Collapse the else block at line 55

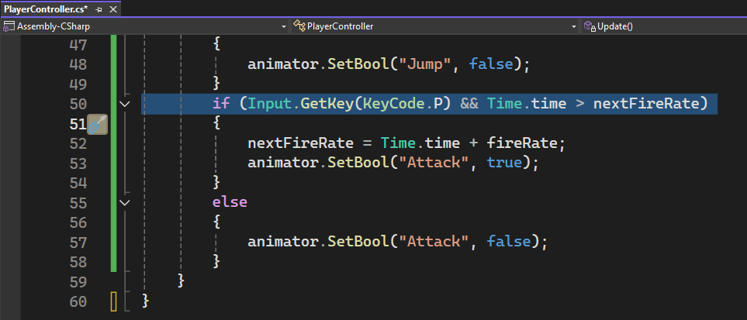coord(124,202)
